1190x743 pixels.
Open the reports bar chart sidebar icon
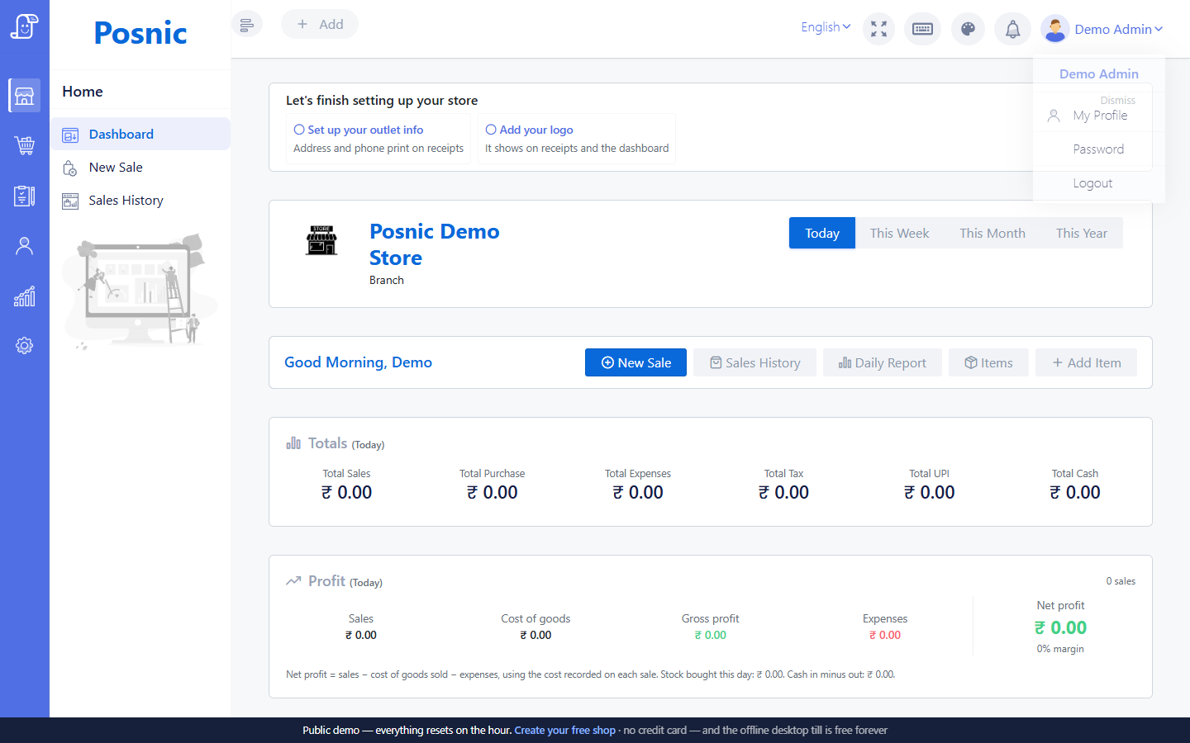point(25,296)
